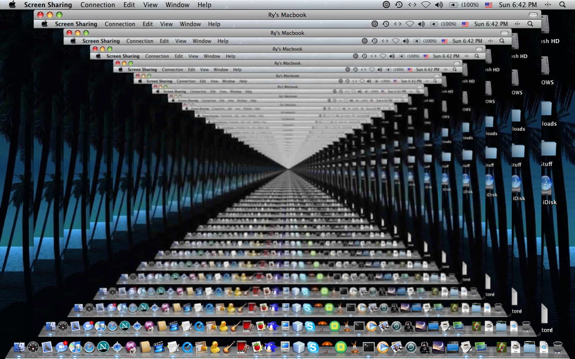Open AirPort Wi-Fi status in top menu bar
The image size is (575, 359).
pos(425,5)
